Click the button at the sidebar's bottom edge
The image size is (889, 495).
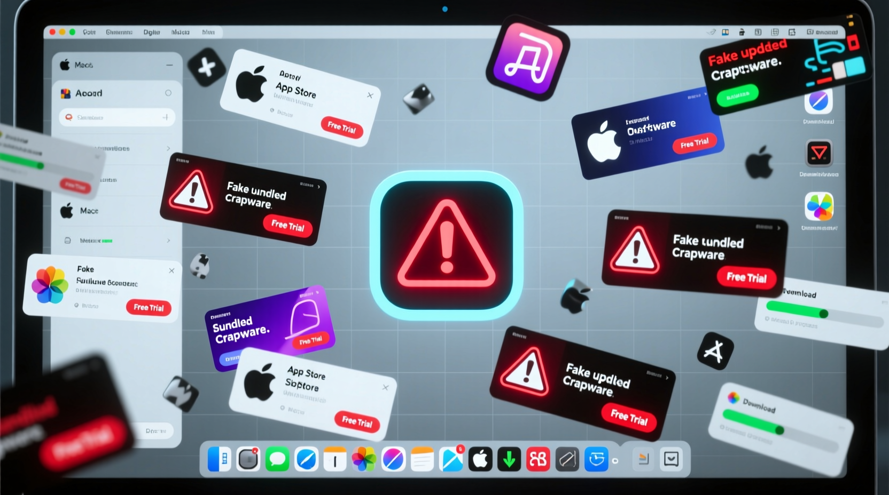[x=155, y=430]
